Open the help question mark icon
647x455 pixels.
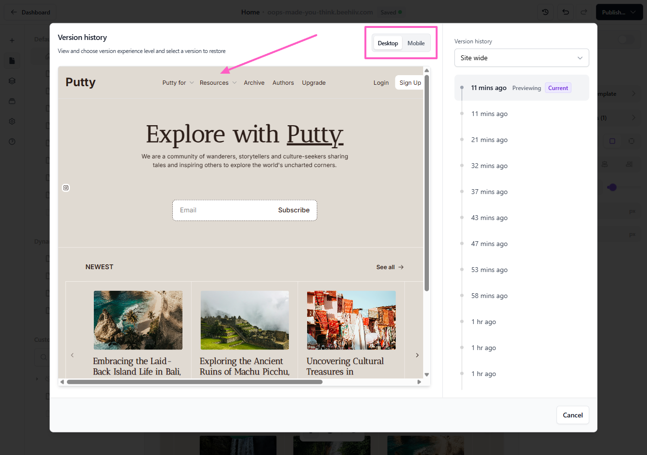(x=12, y=142)
